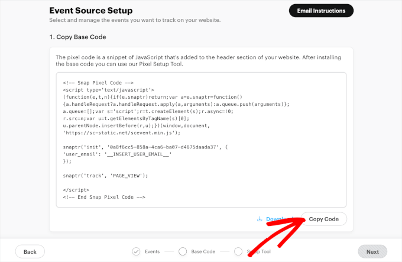Click inside the pixel code box
Screen dimensions: 402x262
(x=201, y=140)
